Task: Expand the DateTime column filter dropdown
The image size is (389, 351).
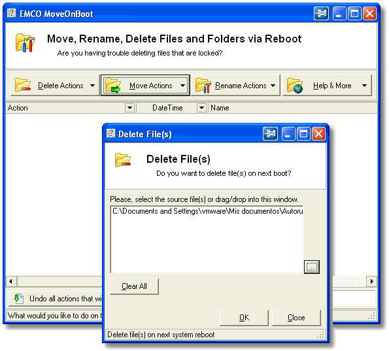Action: 202,108
